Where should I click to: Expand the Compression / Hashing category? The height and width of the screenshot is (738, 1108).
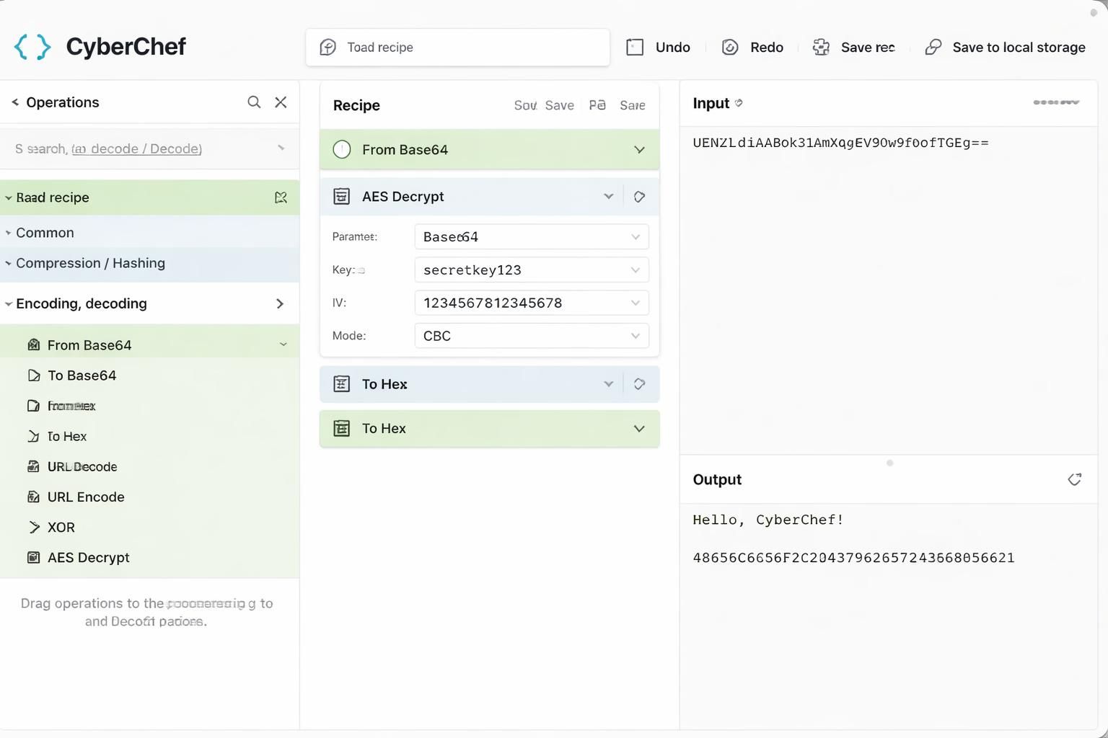(149, 263)
